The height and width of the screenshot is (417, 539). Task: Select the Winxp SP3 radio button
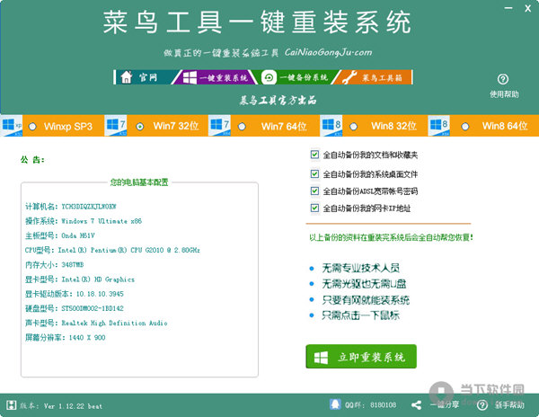click(32, 127)
